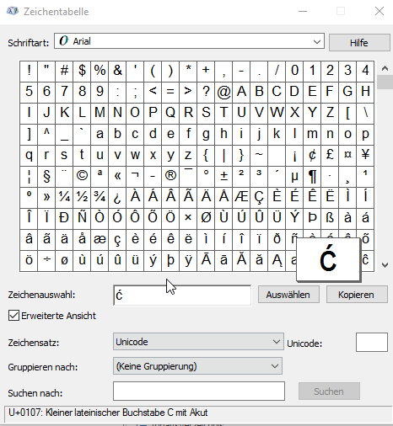Screen dimensions: 393x426
Task: Select the ÿ with diaeresis cell
Action: coord(188,260)
